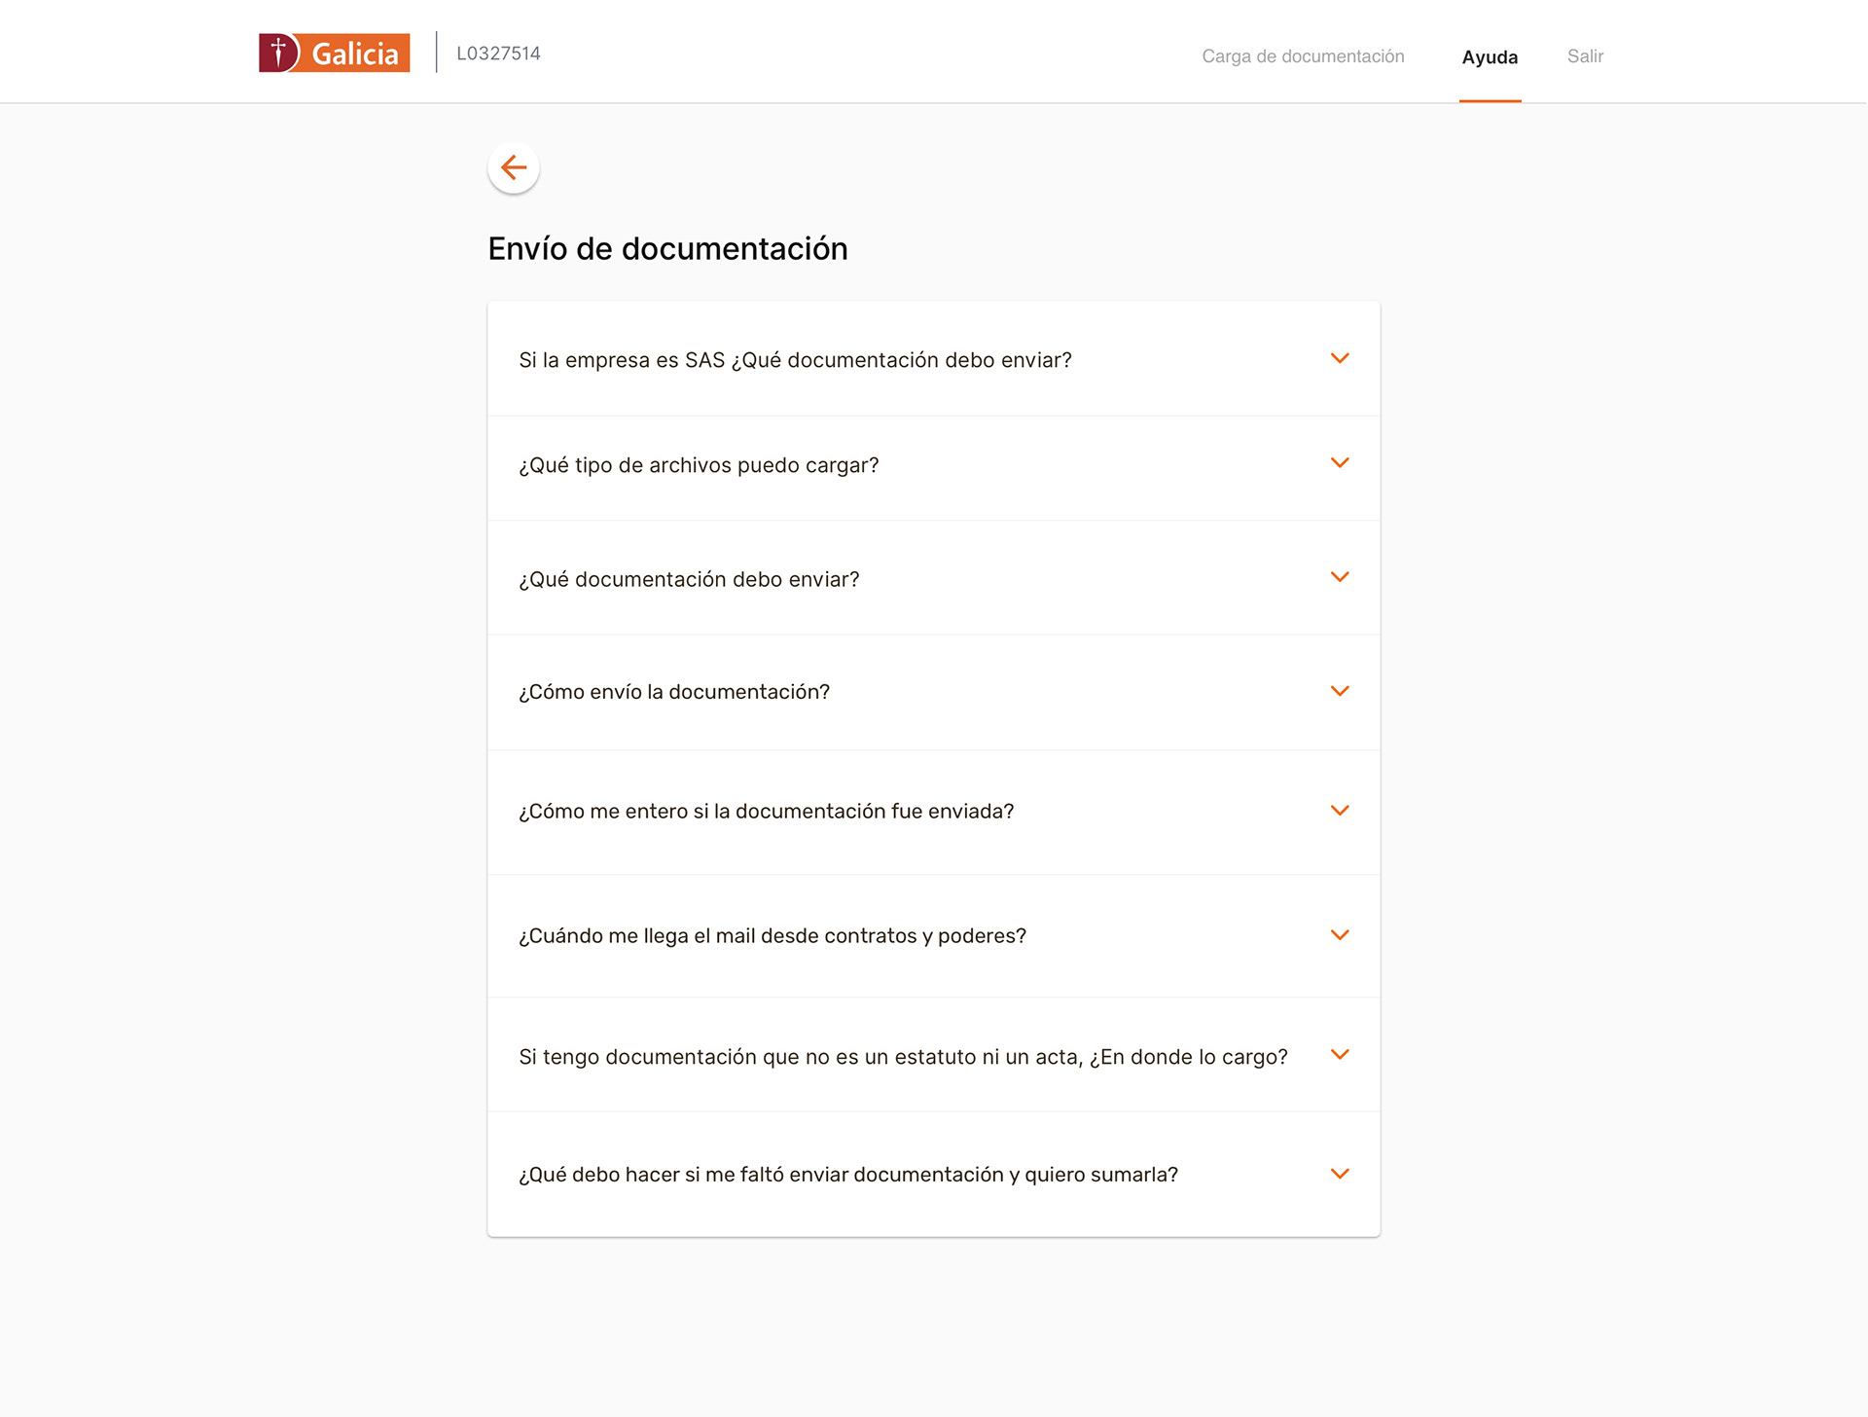Expand 'Si la empresa es SAS' question
Viewport: 1868px width, 1417px height.
click(x=934, y=359)
